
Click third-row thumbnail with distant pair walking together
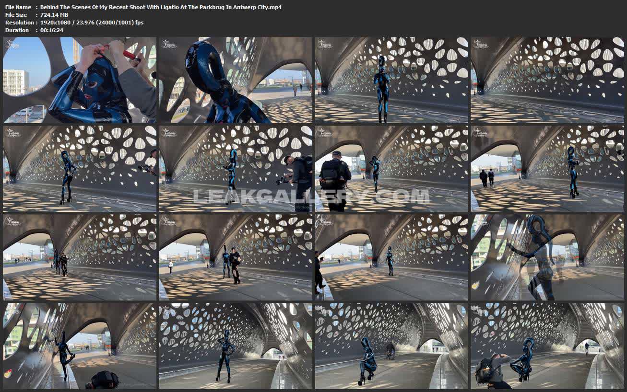click(80, 257)
